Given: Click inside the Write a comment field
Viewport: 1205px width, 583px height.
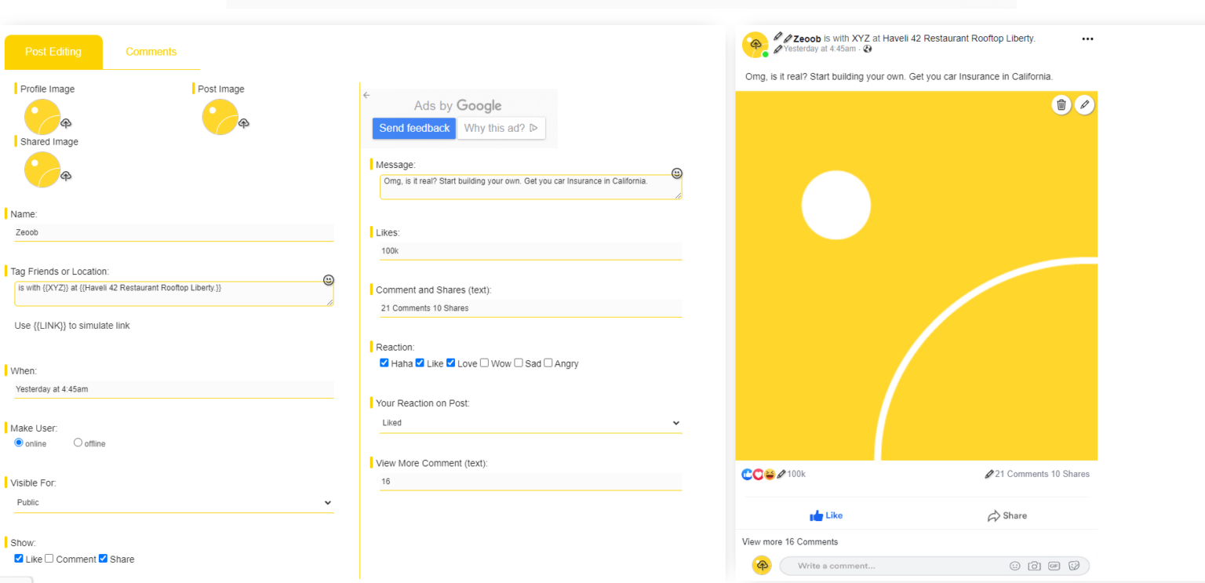Looking at the screenshot, I should [x=863, y=565].
